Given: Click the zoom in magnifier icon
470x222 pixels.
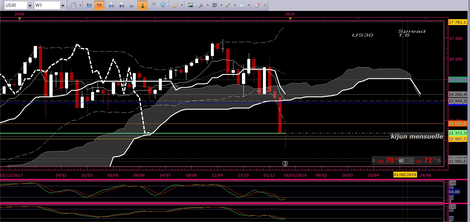Looking at the screenshot, I should [x=112, y=5].
